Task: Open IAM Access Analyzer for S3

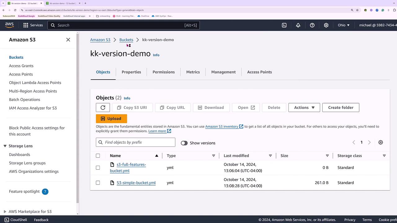Action: tap(33, 108)
